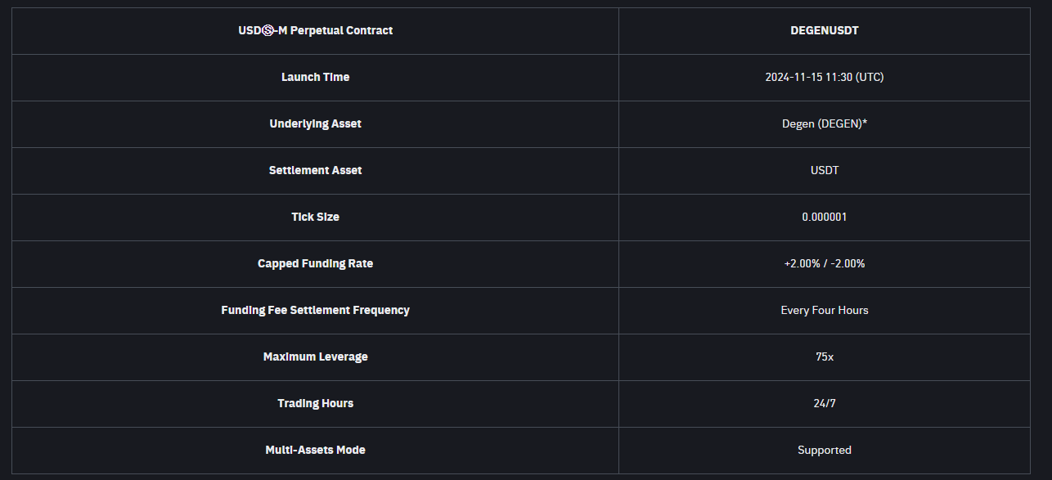Select the 0.000001 tick size value

(x=824, y=217)
